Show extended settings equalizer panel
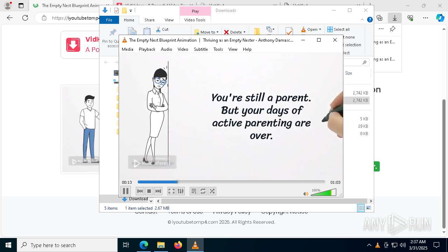 coord(181,191)
